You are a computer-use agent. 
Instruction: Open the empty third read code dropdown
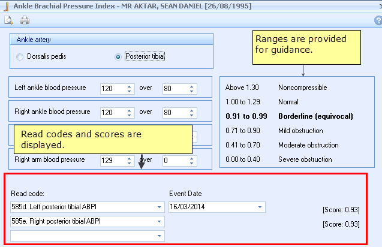[160, 236]
